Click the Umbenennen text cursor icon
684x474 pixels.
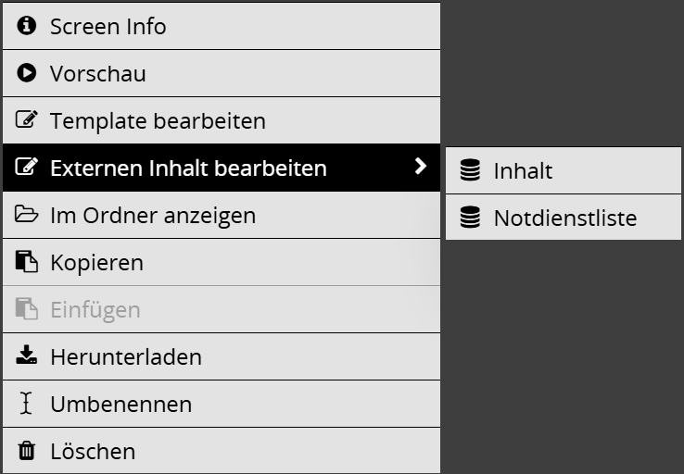coord(27,404)
